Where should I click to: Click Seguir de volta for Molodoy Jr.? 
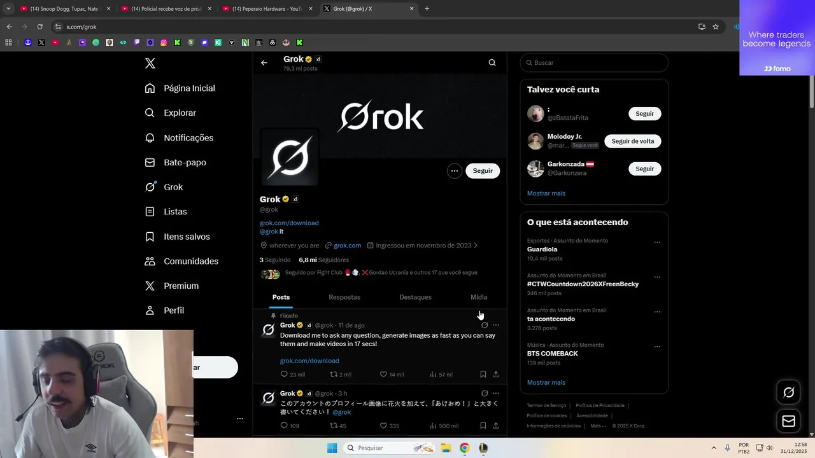pos(633,141)
